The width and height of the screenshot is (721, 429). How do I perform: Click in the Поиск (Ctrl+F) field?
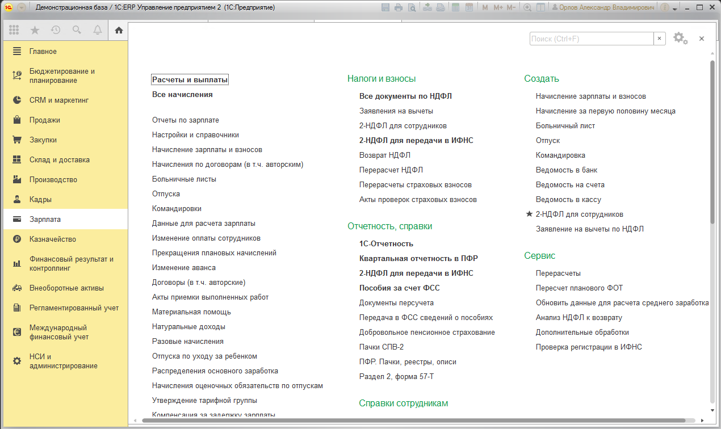point(592,39)
